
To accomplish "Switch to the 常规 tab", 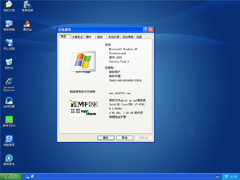I will pyautogui.click(x=64, y=37).
